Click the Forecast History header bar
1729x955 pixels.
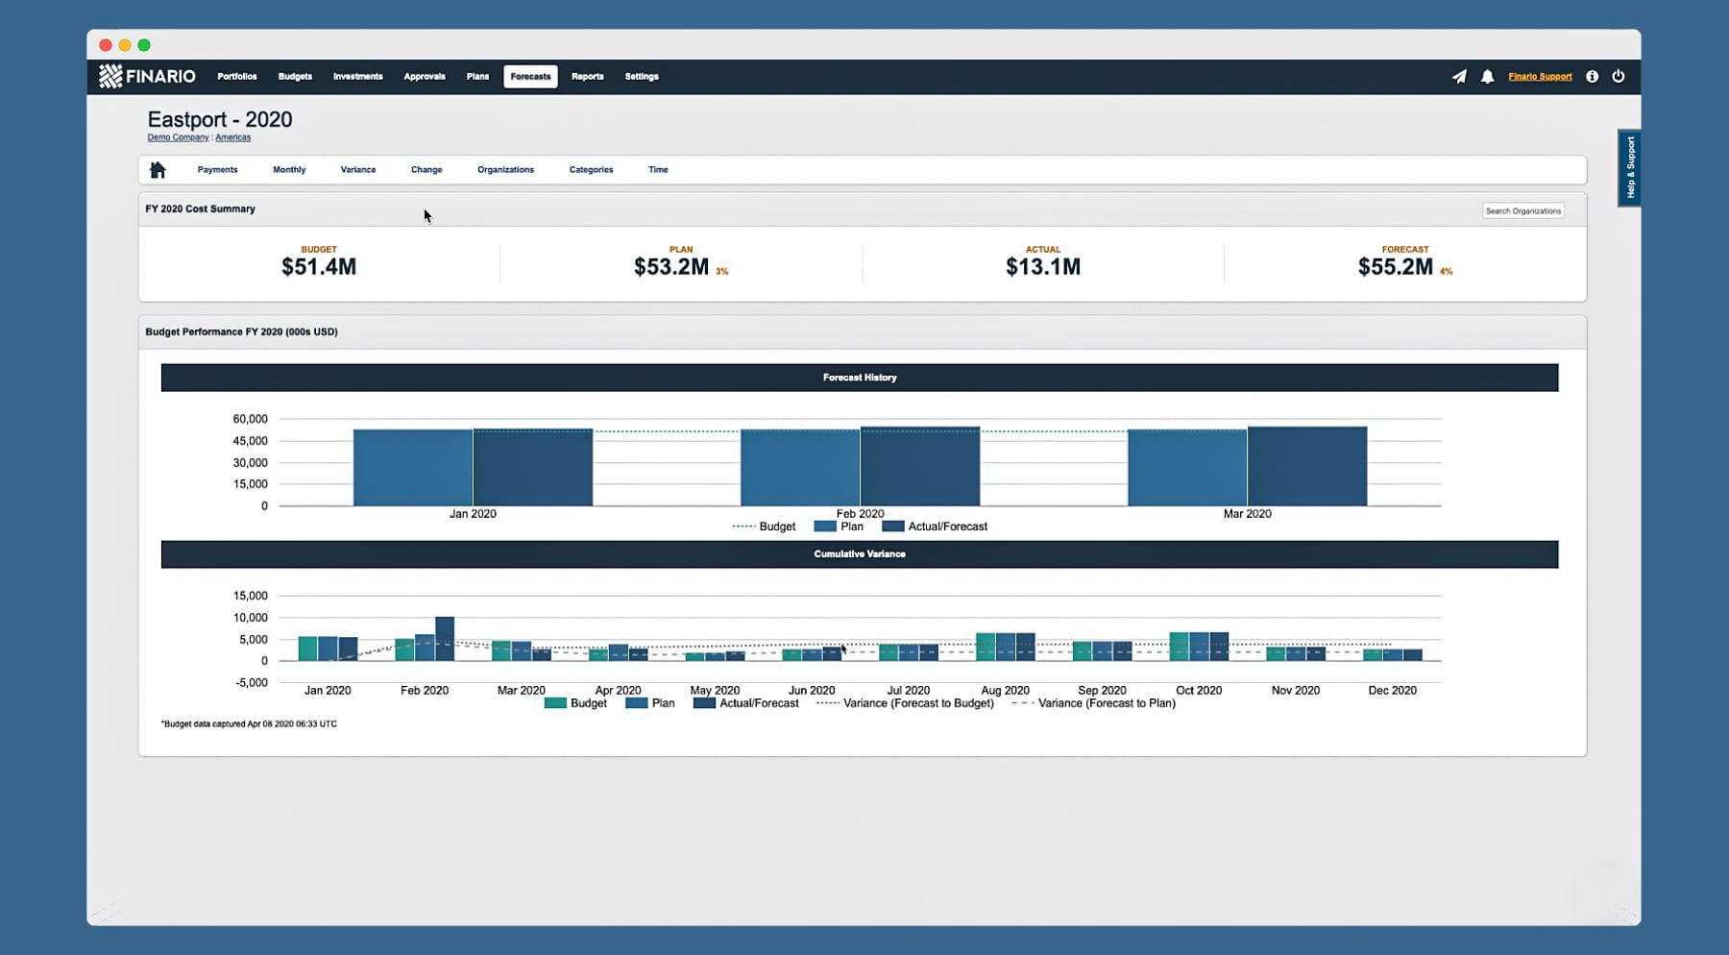(x=860, y=378)
